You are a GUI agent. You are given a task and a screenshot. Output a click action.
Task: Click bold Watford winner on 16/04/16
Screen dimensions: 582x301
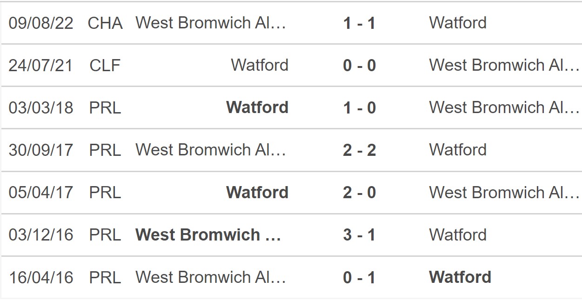coord(460,277)
